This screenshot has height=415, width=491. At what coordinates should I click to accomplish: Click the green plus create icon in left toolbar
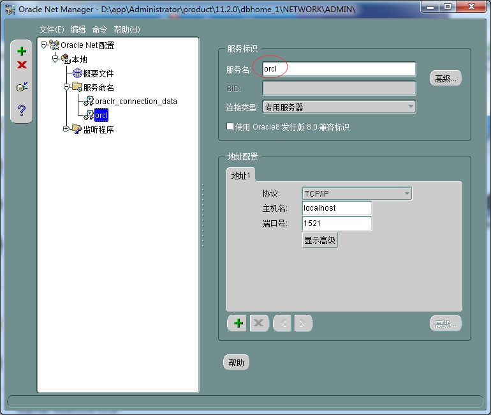[x=22, y=51]
